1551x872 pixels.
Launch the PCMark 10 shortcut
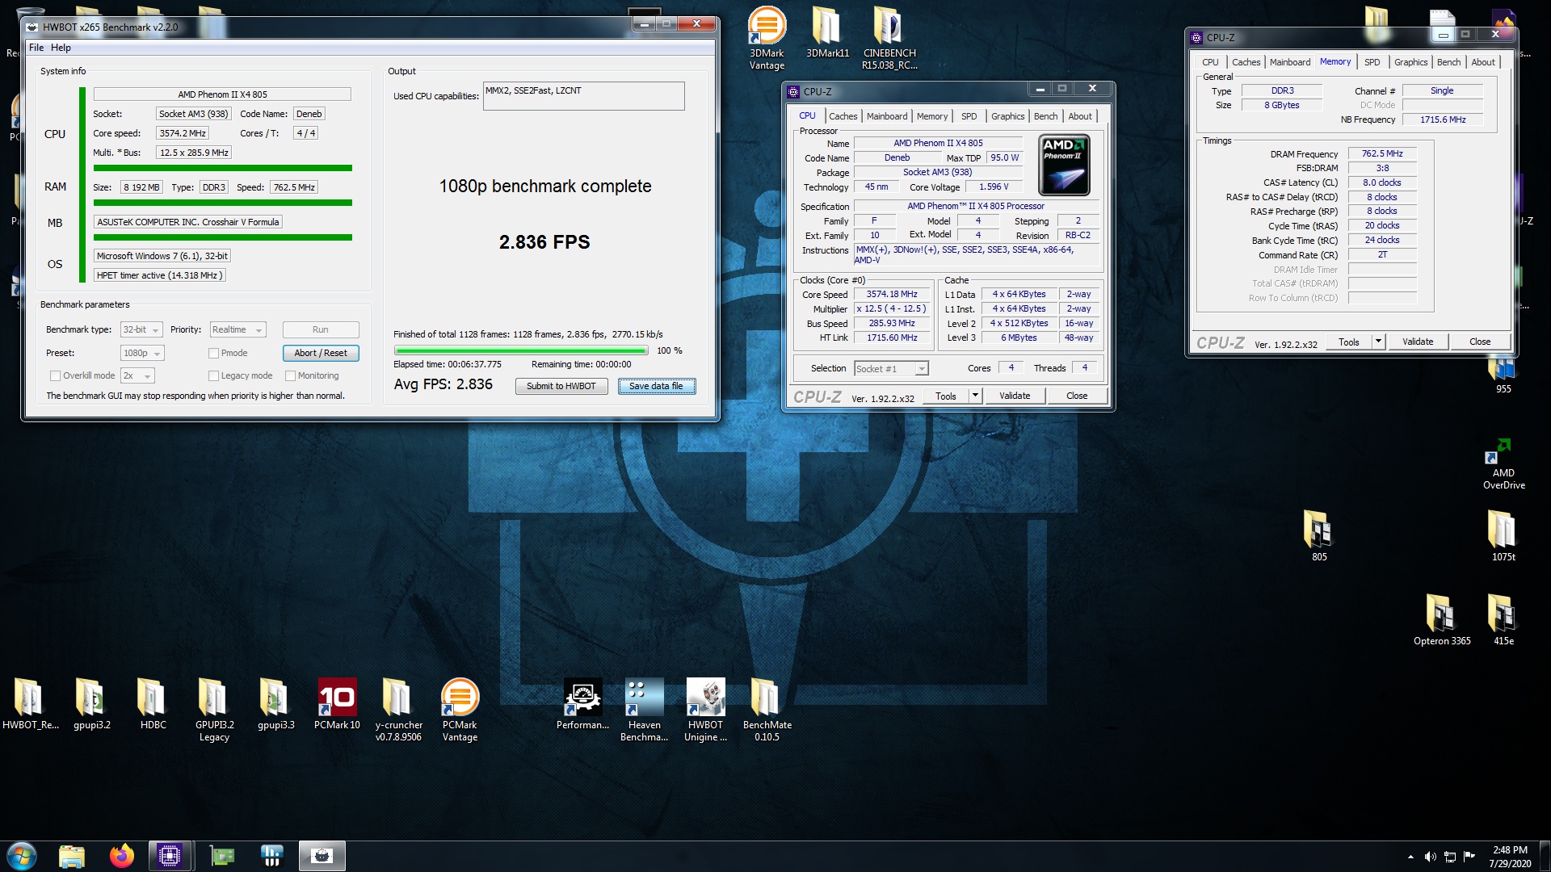337,703
